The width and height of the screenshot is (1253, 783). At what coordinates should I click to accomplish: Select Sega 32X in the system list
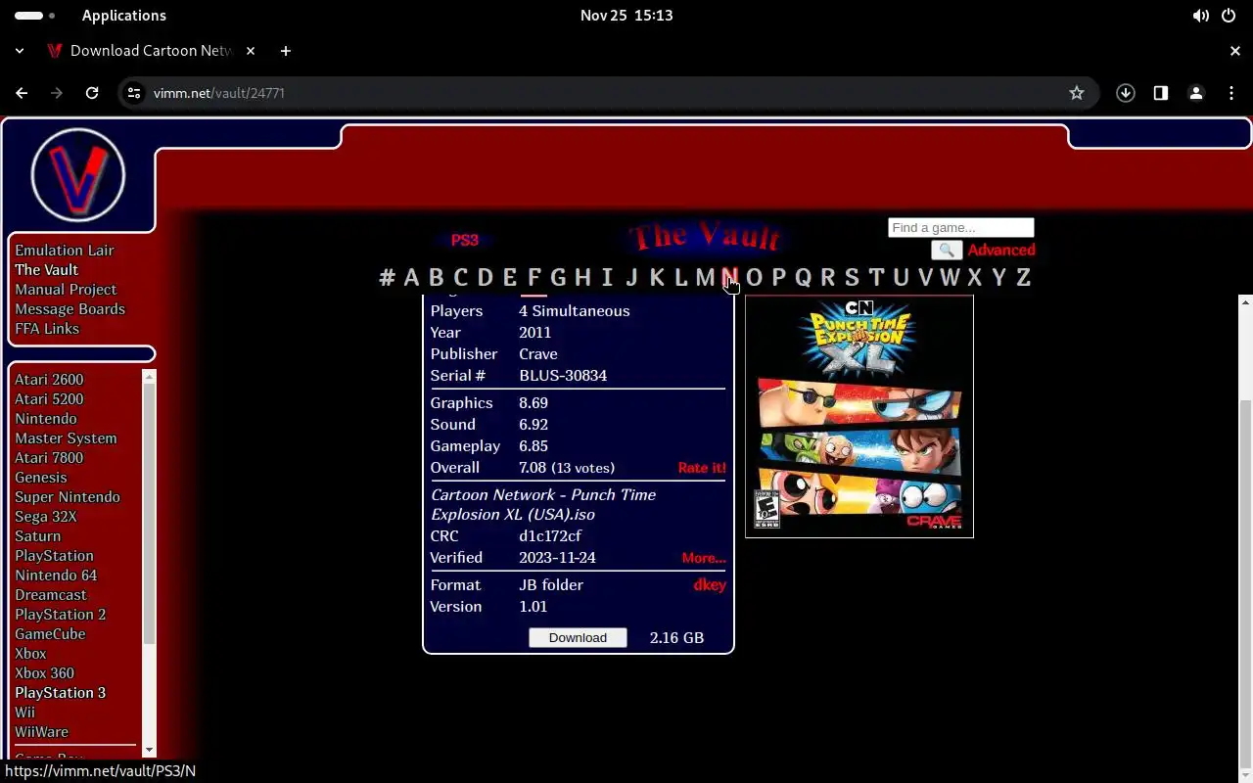(x=45, y=517)
